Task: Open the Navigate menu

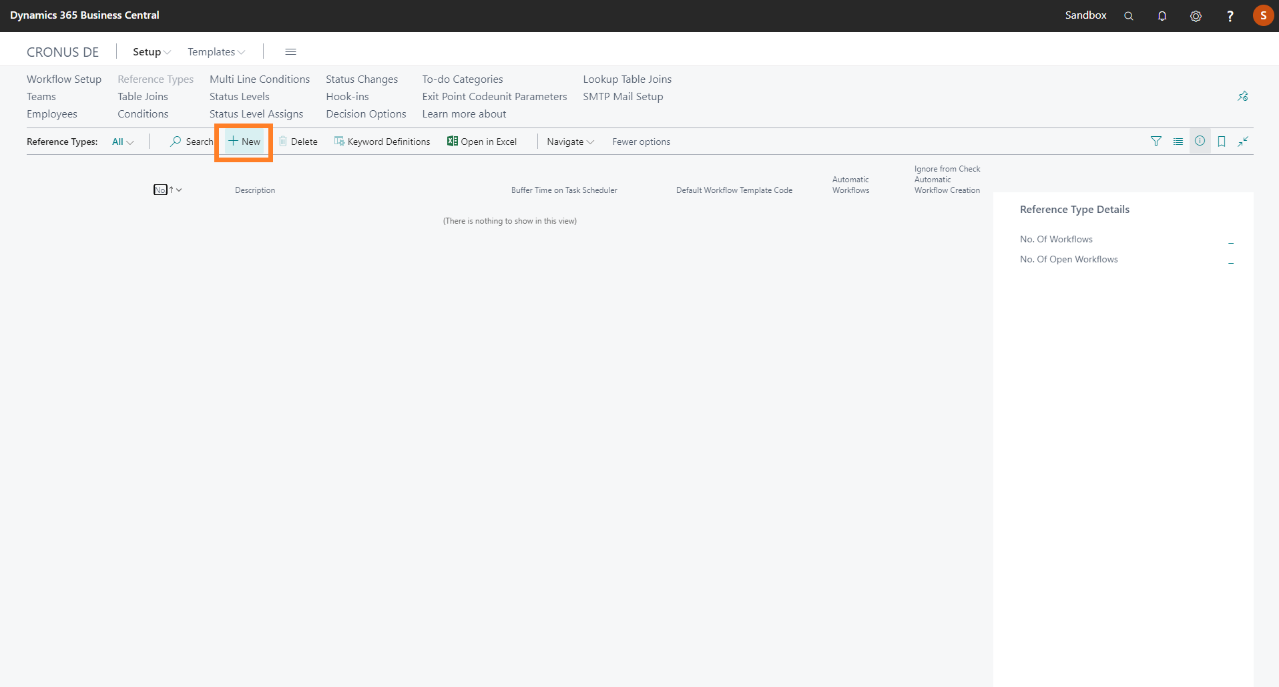Action: tap(570, 142)
